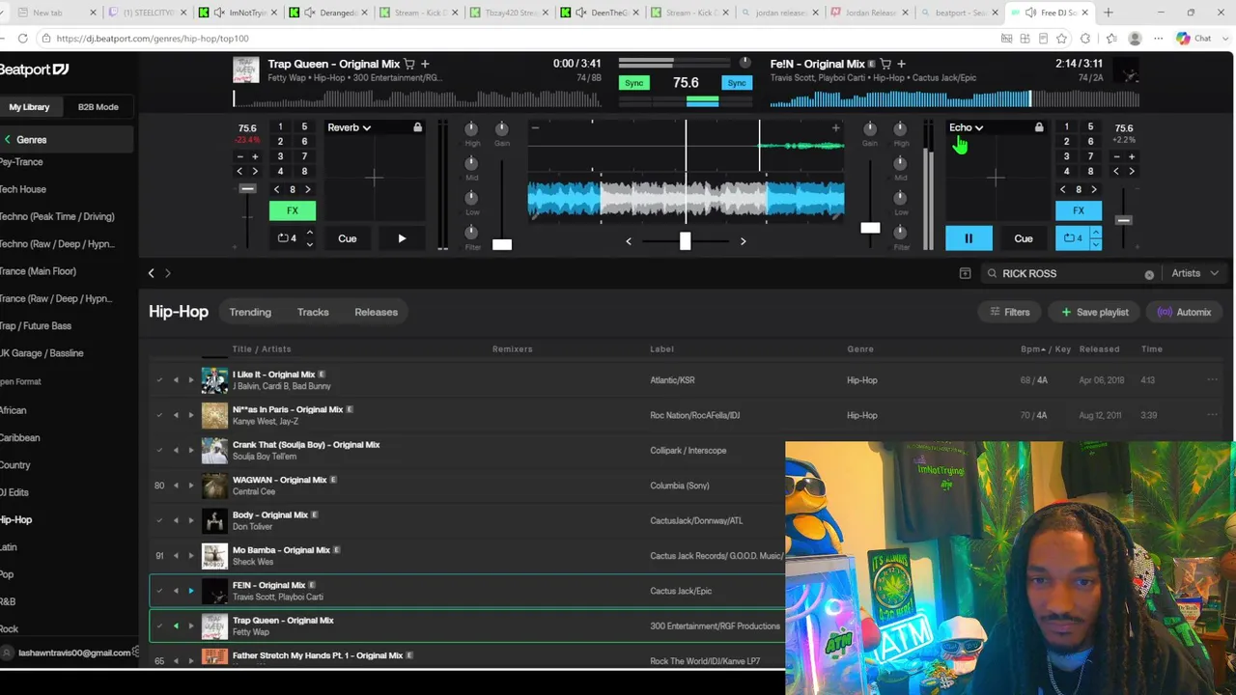Zoom out the waveform with minus icon

coord(535,127)
